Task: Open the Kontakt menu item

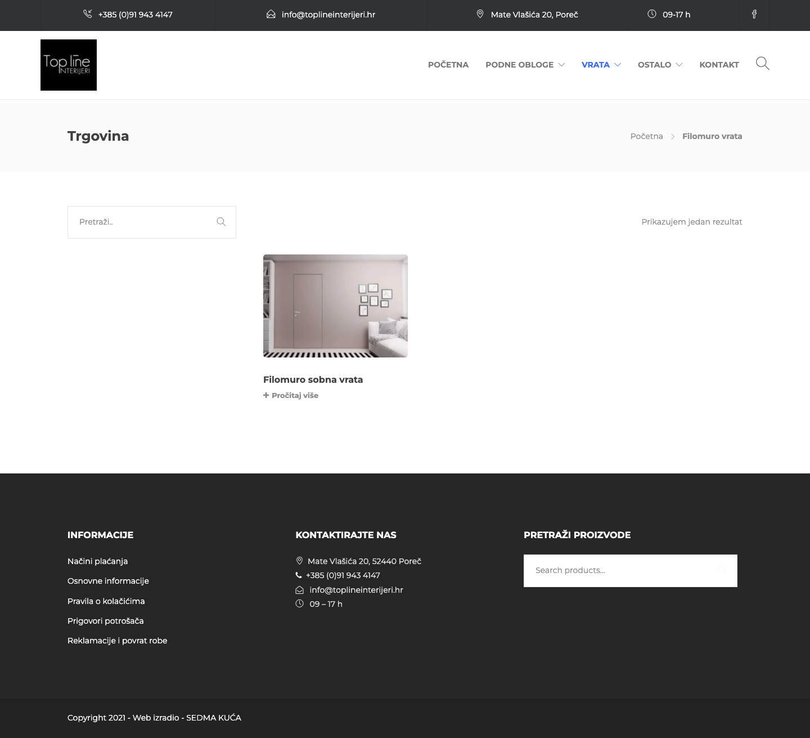Action: [x=719, y=65]
